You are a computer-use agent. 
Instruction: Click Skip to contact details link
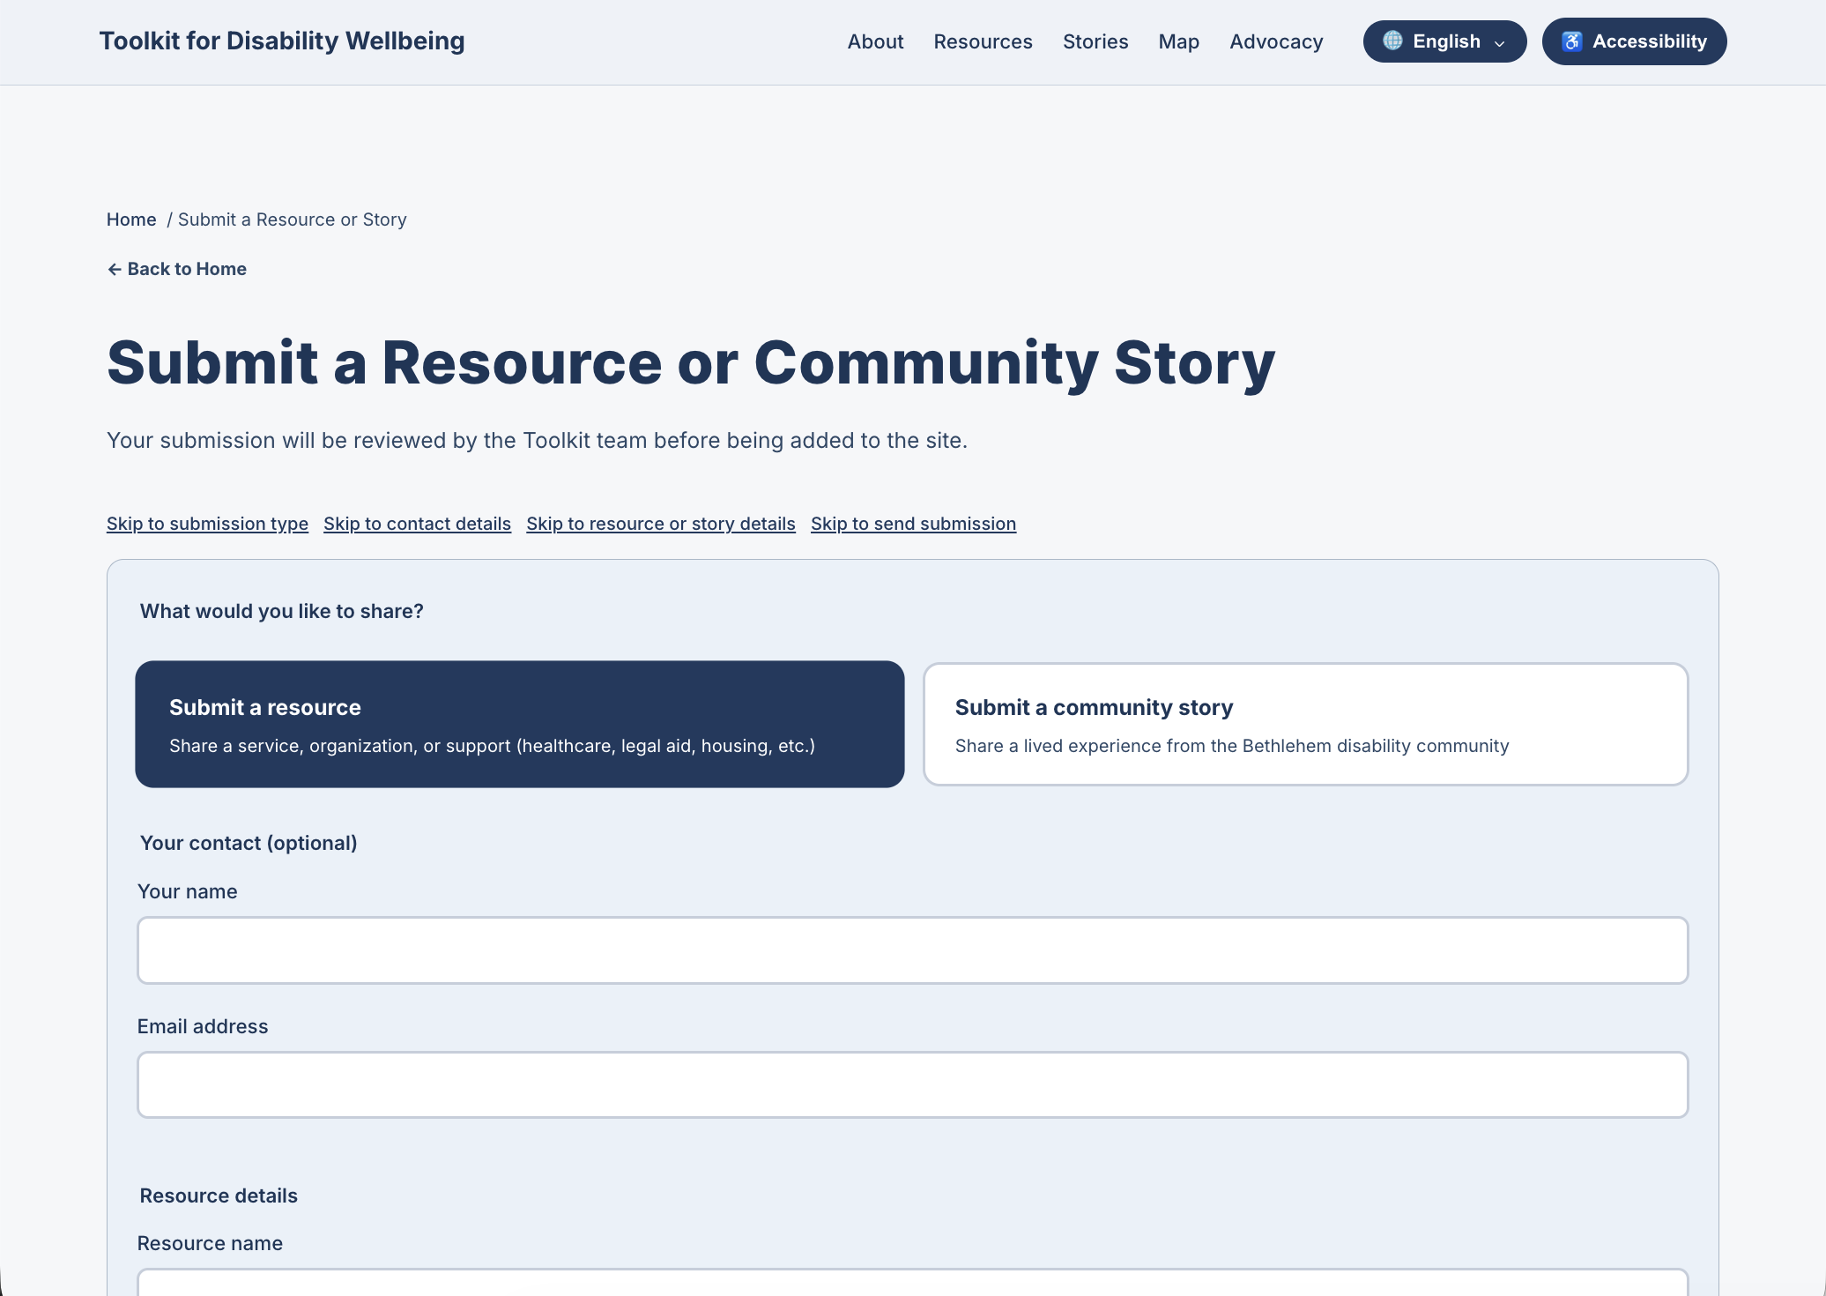417,524
